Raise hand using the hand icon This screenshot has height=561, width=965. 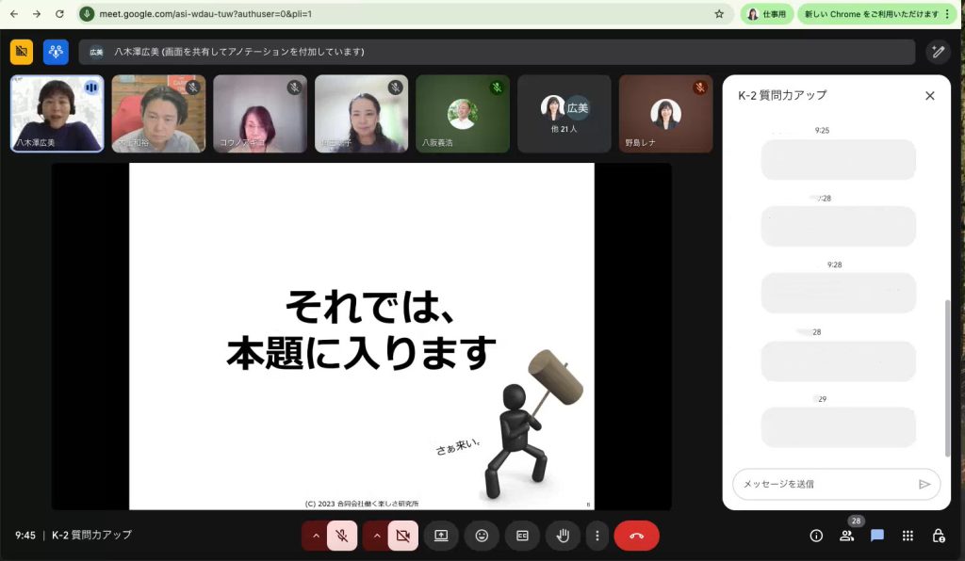click(563, 536)
